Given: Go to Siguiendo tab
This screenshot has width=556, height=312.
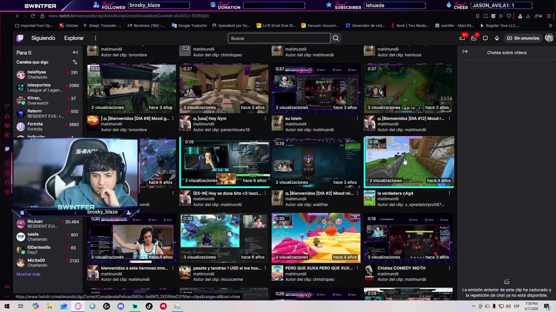Looking at the screenshot, I should (43, 38).
